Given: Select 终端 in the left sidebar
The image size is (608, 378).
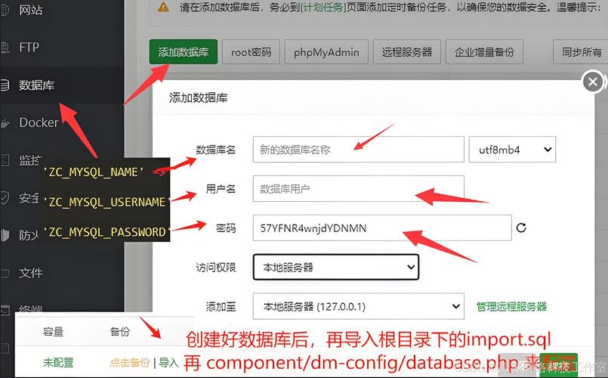Looking at the screenshot, I should coord(30,309).
